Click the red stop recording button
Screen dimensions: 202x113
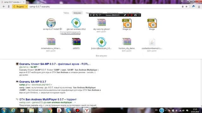(x=132, y=15)
